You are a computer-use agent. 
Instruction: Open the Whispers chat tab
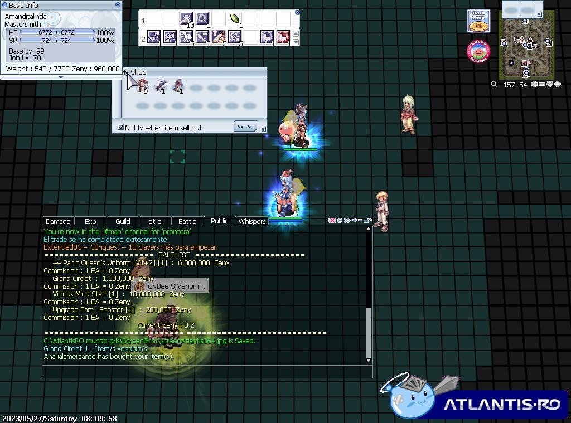[x=252, y=221]
